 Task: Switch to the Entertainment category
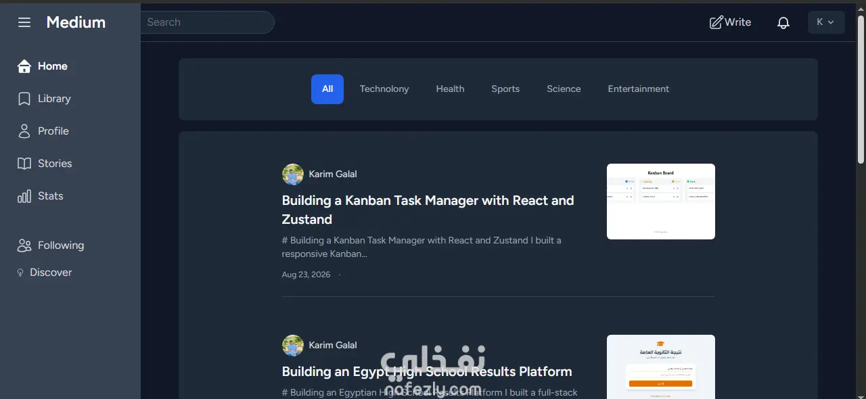[639, 89]
